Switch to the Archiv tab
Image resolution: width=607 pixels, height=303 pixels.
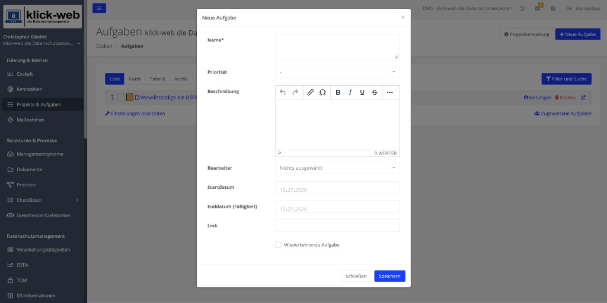tap(181, 79)
